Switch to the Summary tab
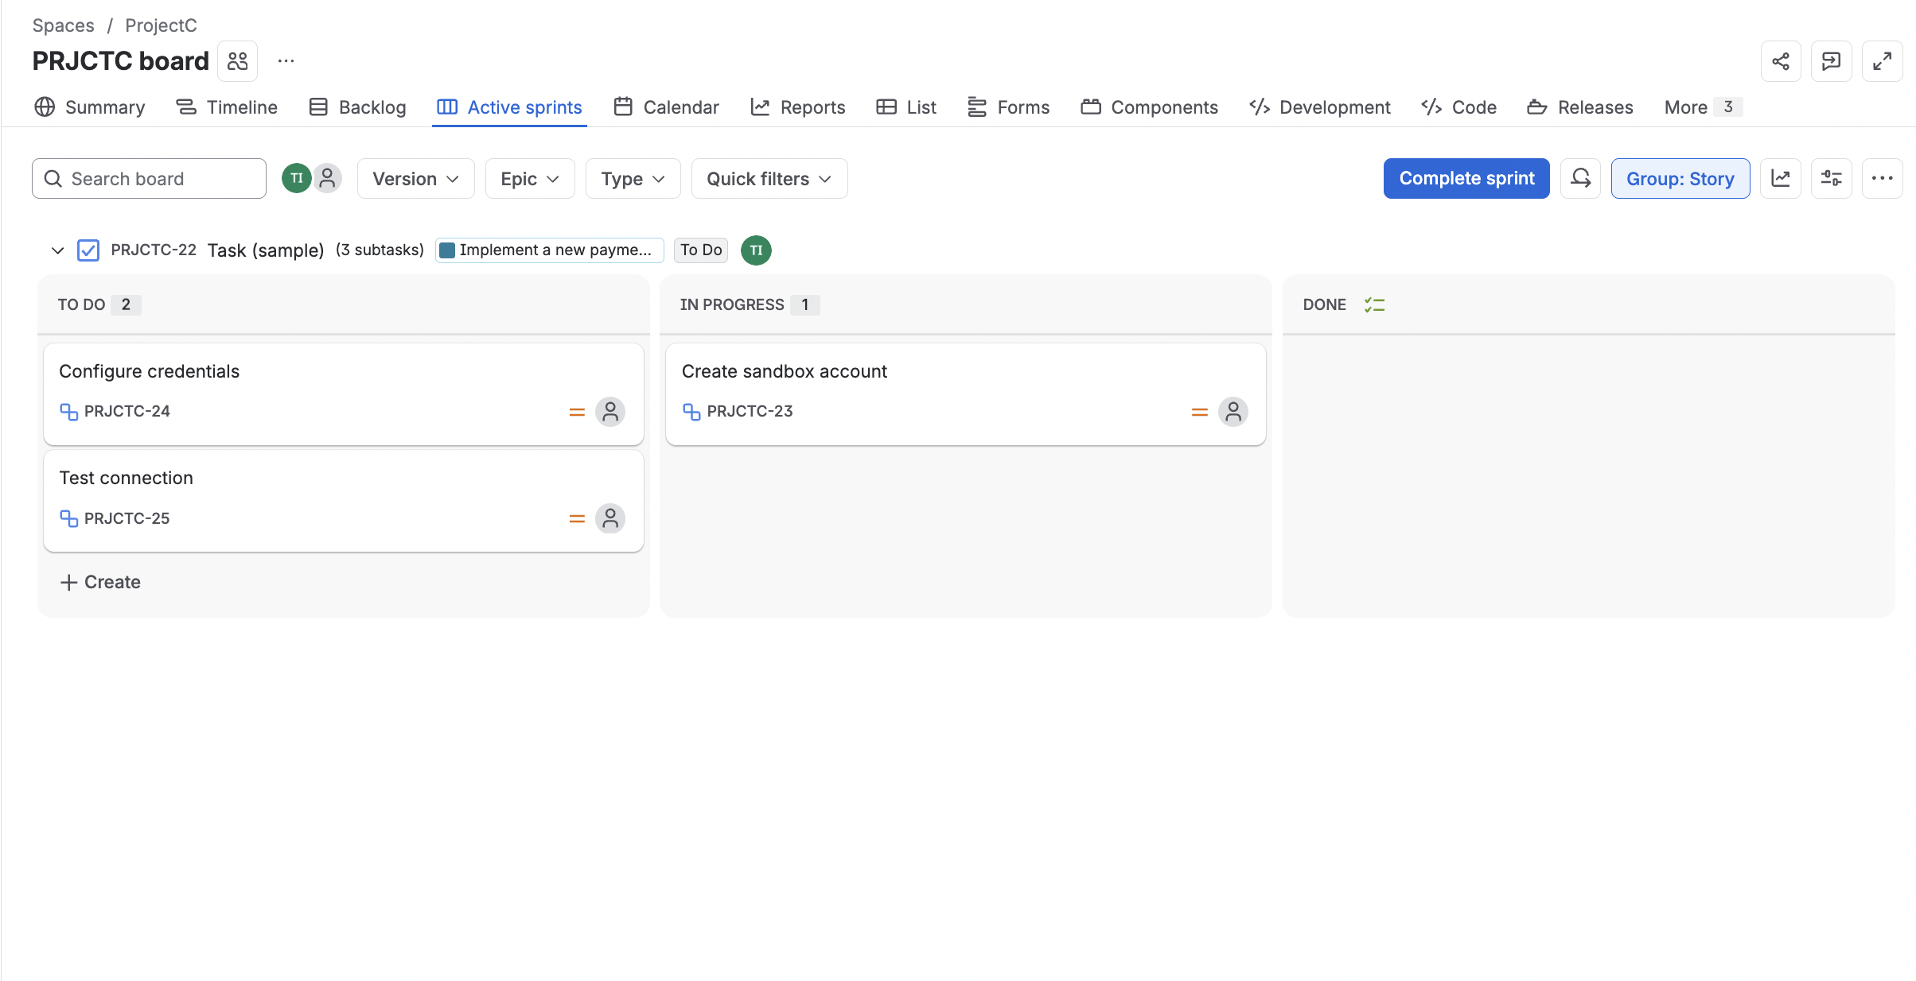The height and width of the screenshot is (981, 1916). pyautogui.click(x=90, y=107)
